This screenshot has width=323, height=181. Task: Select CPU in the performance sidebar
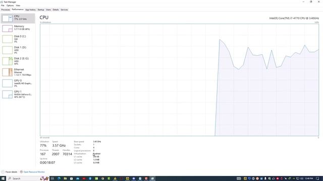pos(18,18)
